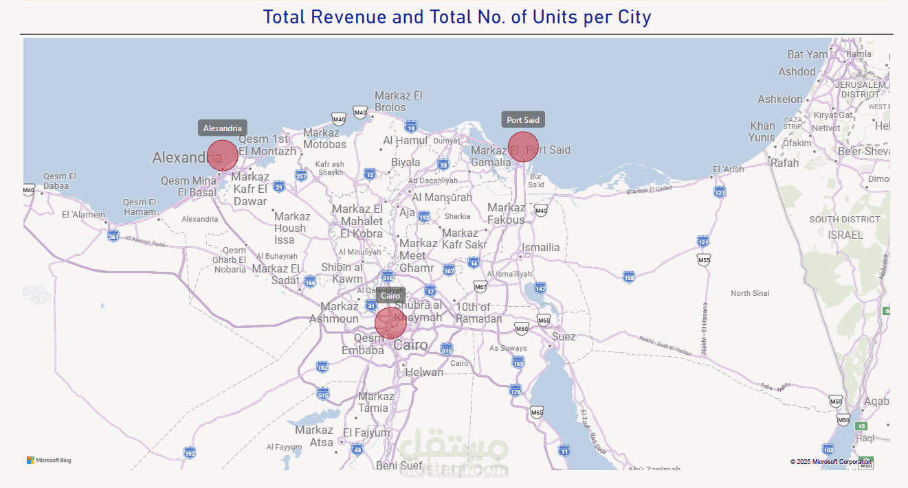Click the route 261 shield near El Alamein
The width and height of the screenshot is (908, 488).
pyautogui.click(x=113, y=236)
